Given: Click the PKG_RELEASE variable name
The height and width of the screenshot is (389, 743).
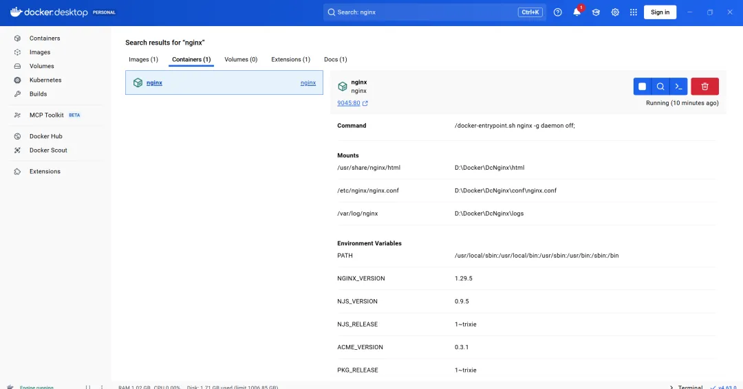Looking at the screenshot, I should point(358,370).
